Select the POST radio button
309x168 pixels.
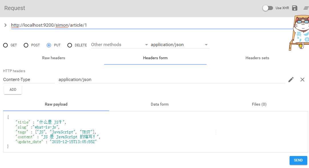tap(26, 45)
